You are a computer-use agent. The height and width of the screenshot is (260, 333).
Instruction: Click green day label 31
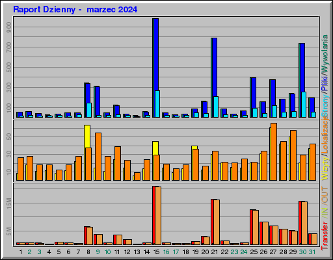312,252
